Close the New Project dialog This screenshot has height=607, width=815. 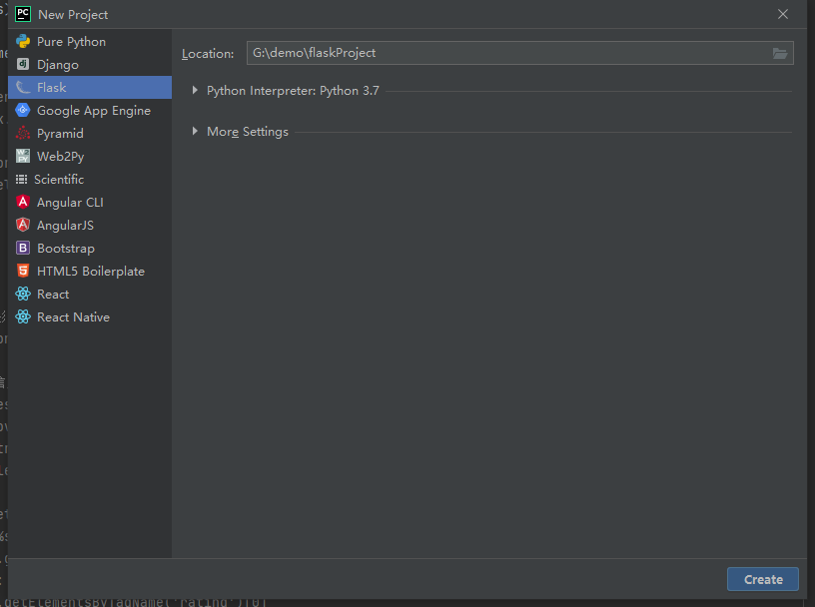(783, 14)
